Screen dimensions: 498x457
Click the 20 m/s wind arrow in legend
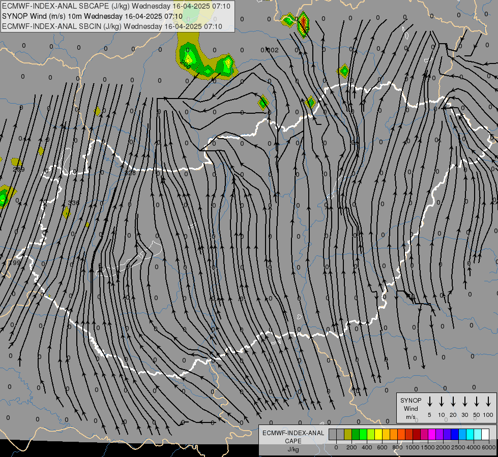(x=453, y=402)
